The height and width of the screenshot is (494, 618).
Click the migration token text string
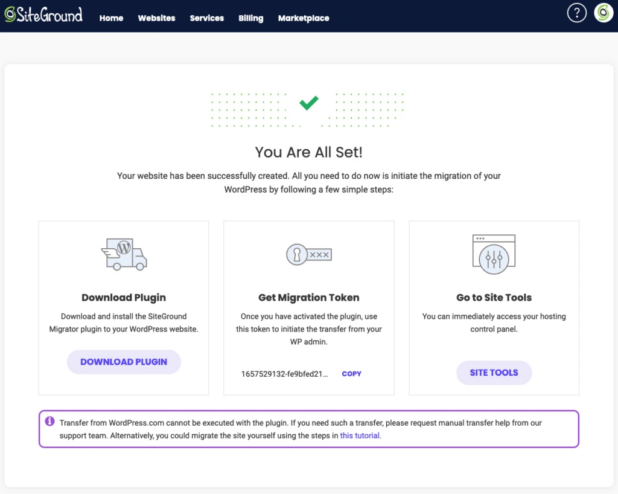[284, 374]
